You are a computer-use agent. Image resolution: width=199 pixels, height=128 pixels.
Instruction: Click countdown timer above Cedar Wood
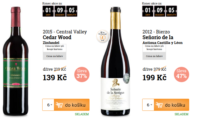pos(60,11)
